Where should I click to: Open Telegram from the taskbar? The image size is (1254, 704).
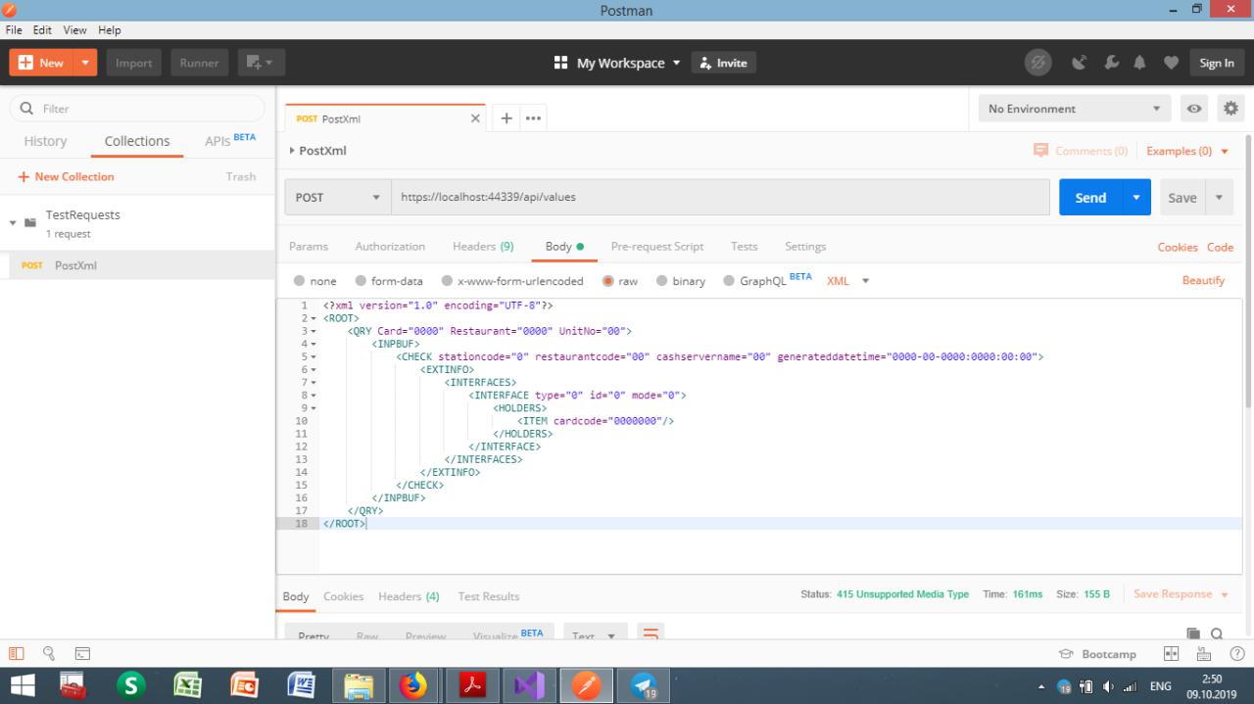(x=644, y=685)
